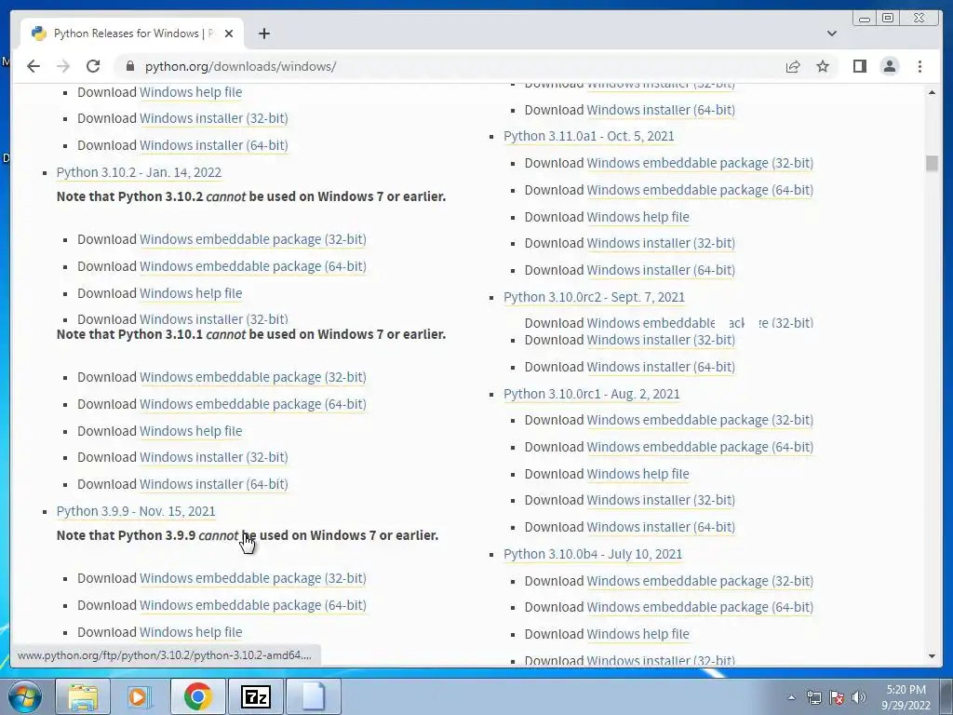The height and width of the screenshot is (715, 953).
Task: Open the blank document taskbar item
Action: tap(314, 696)
